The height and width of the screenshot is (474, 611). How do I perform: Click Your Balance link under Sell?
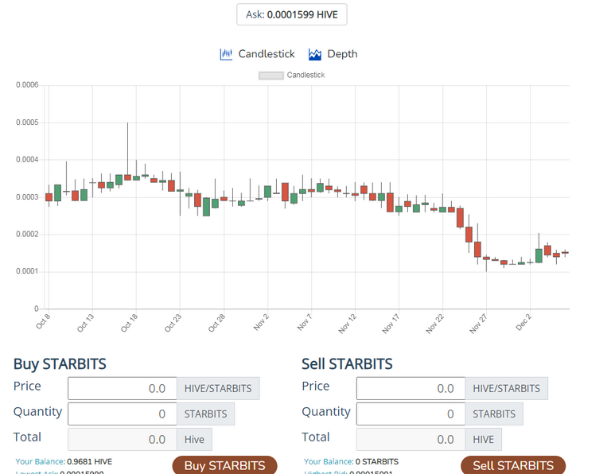pos(329,461)
